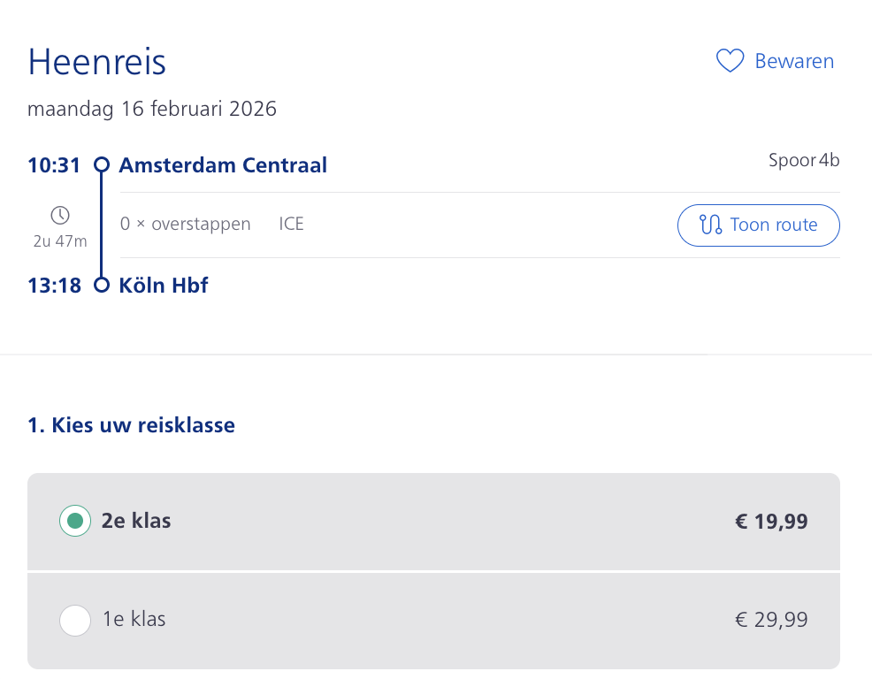Select the 1e klas radio button

click(75, 620)
